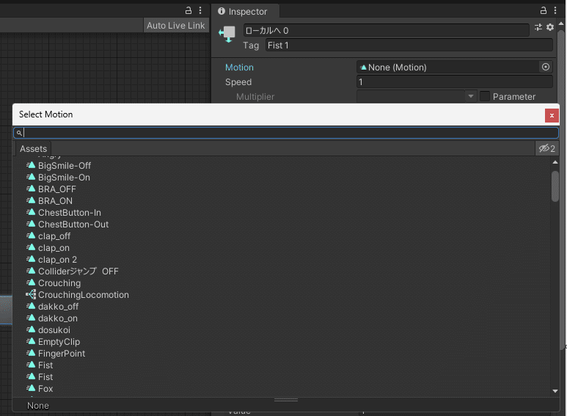The height and width of the screenshot is (416, 567).
Task: Choose the BRA_OFF clip
Action: [x=57, y=189]
